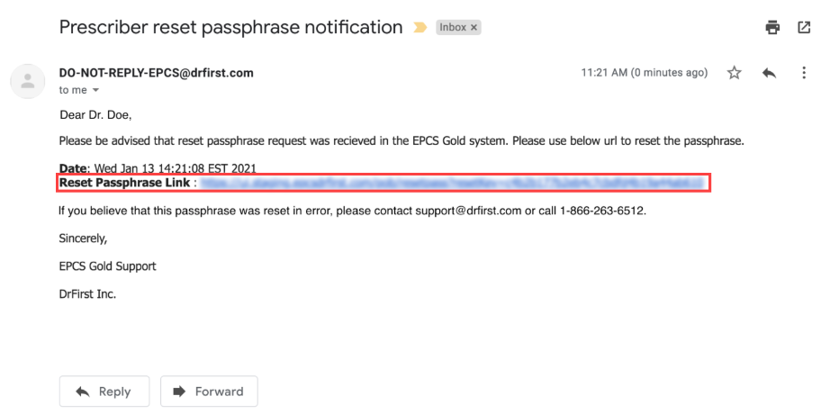
Task: Open the blurred Reset Passphrase URL
Action: (x=450, y=183)
